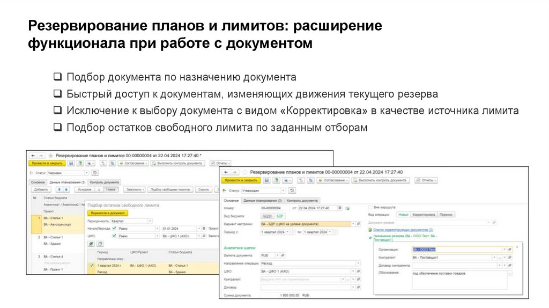Select Корректировка operation type
This screenshot has height=308, width=549.
click(424, 215)
